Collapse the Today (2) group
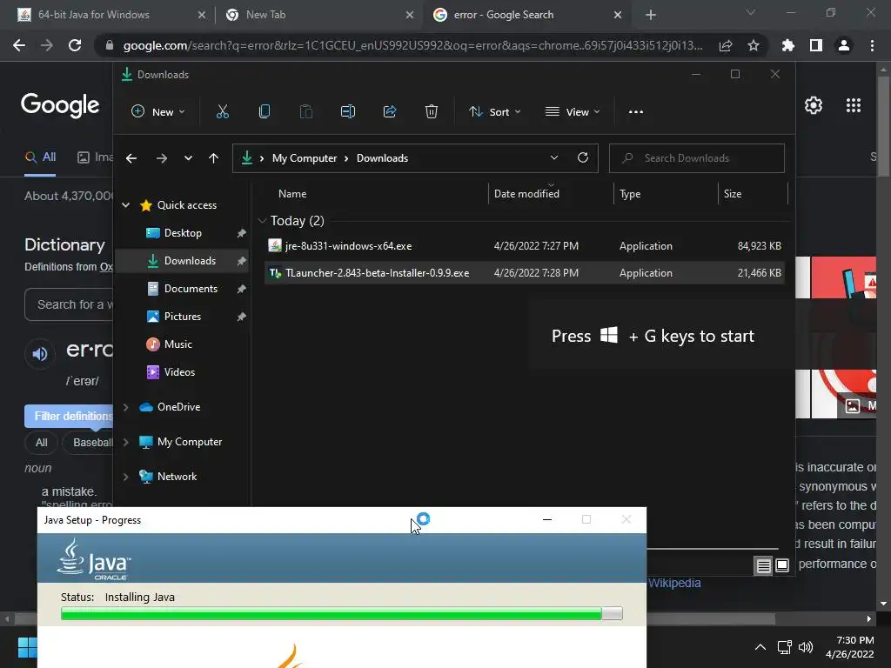The image size is (891, 668). pos(262,220)
